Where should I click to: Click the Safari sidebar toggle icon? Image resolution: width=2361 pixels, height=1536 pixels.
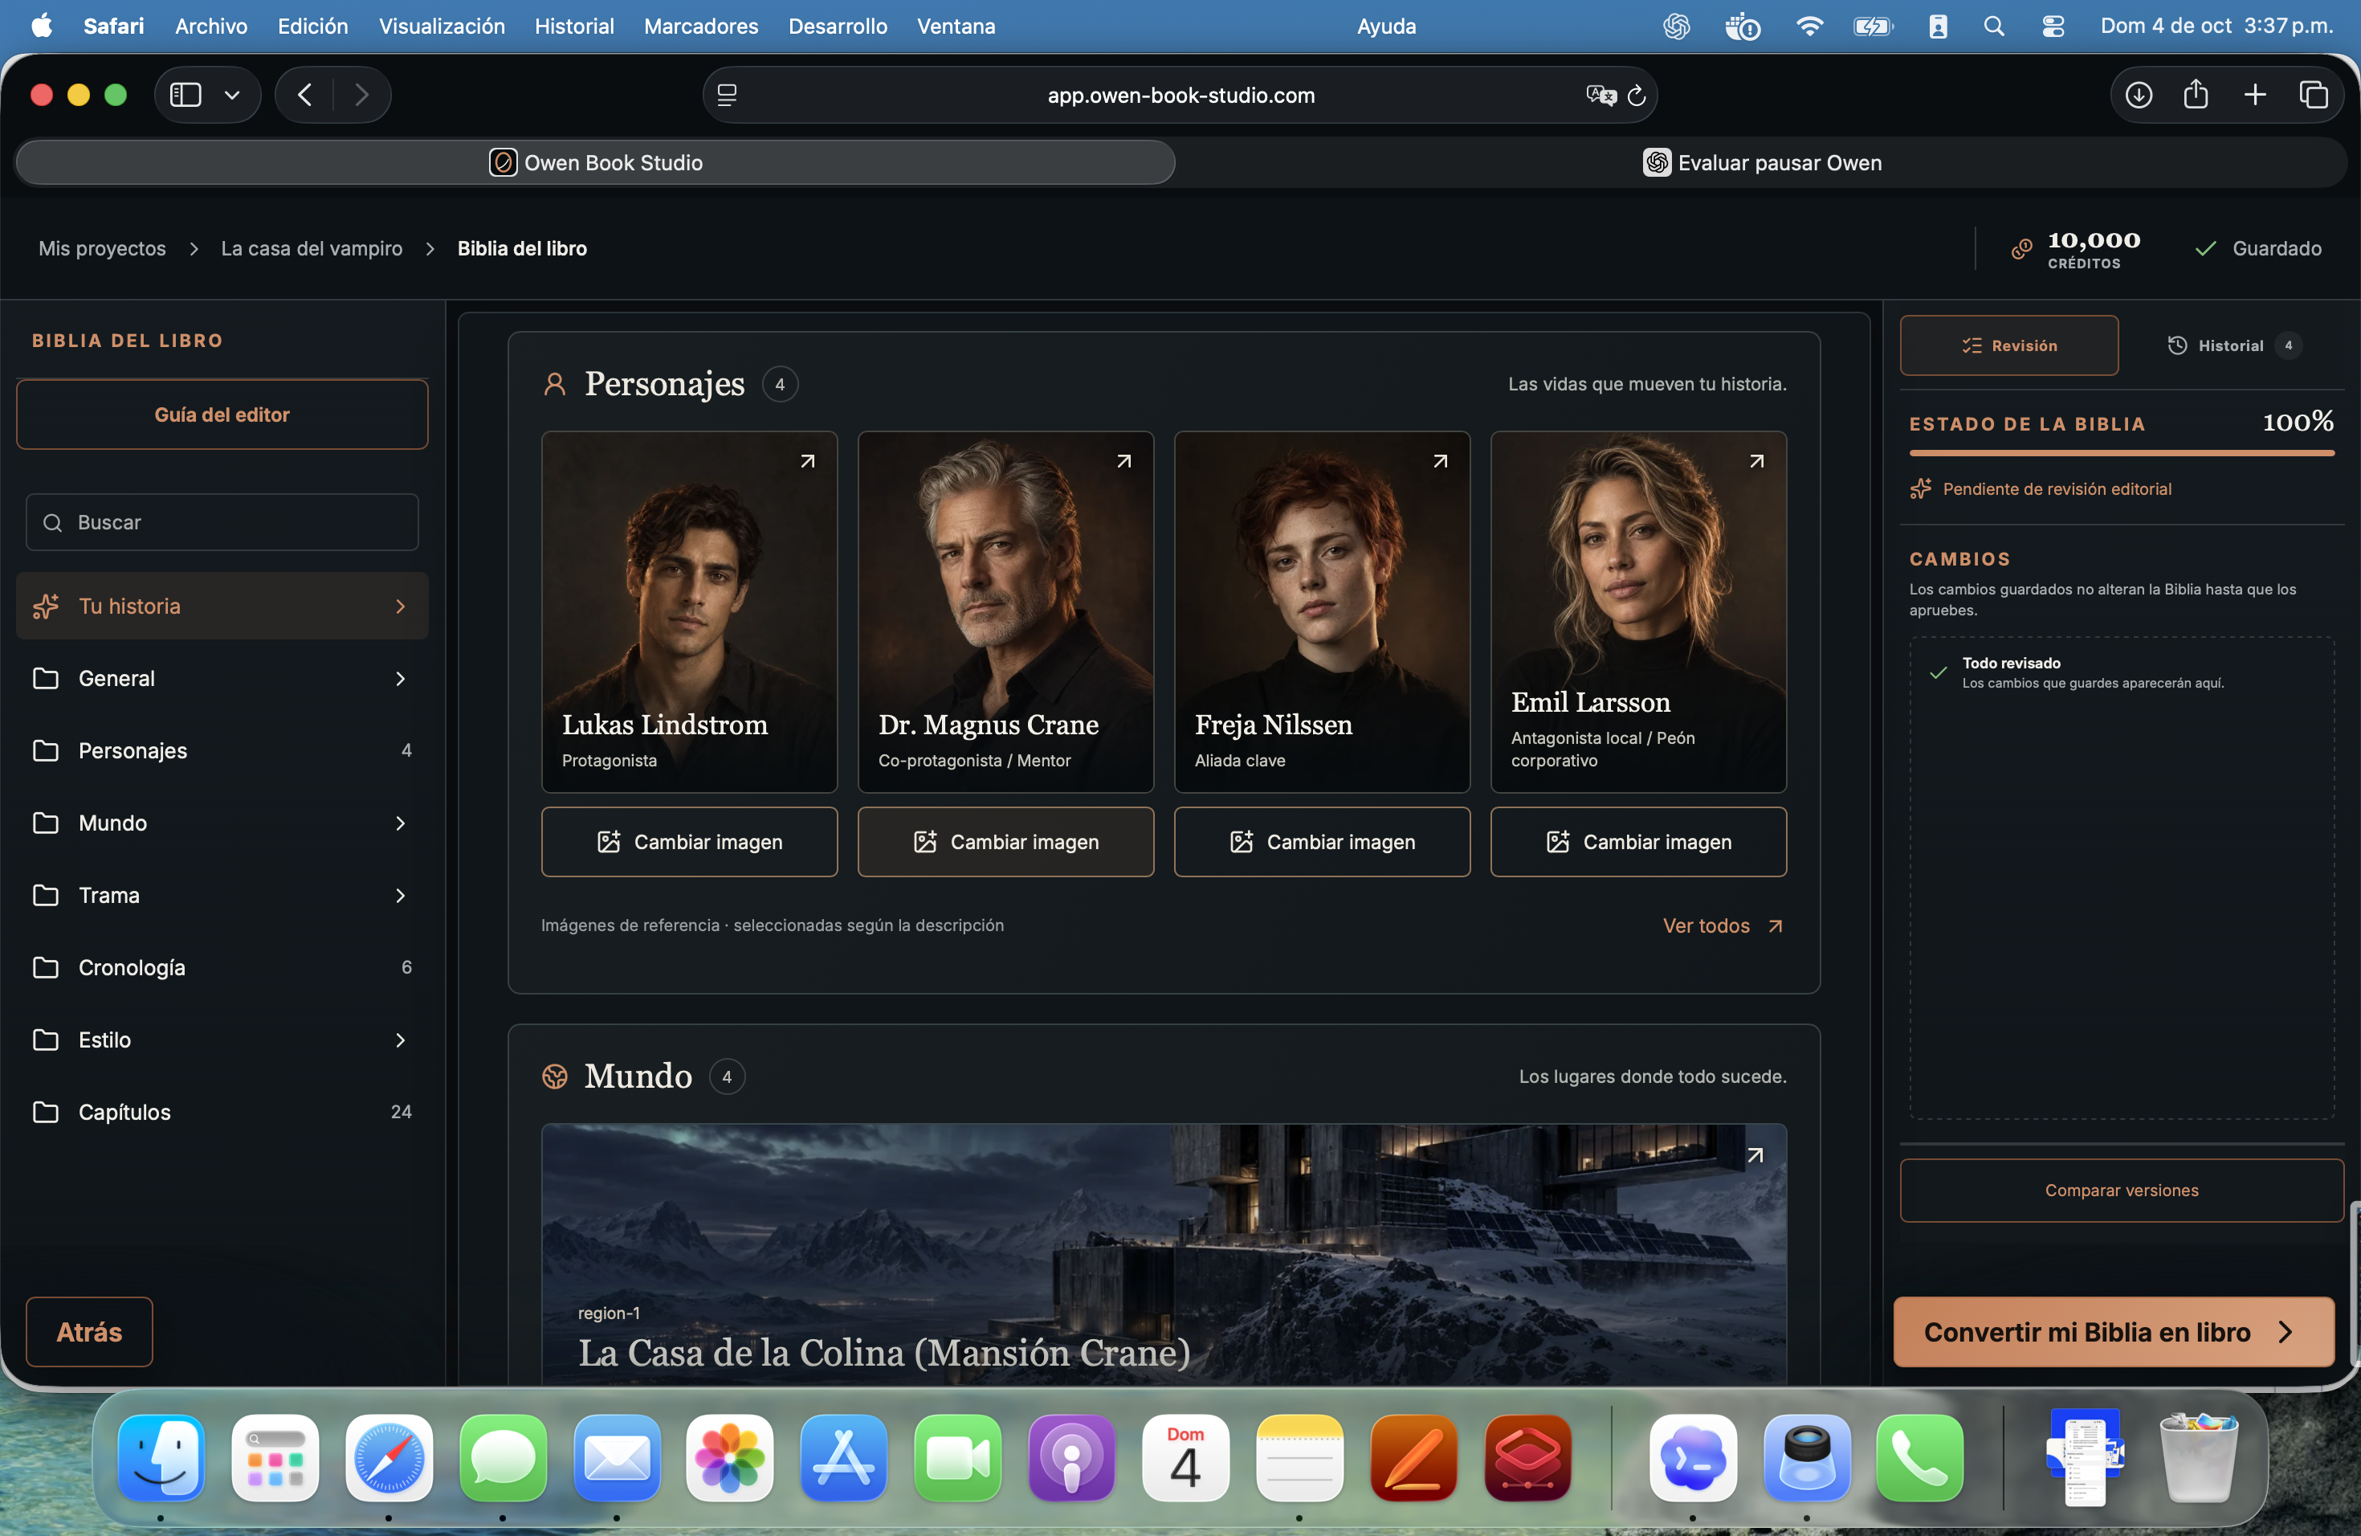[186, 96]
